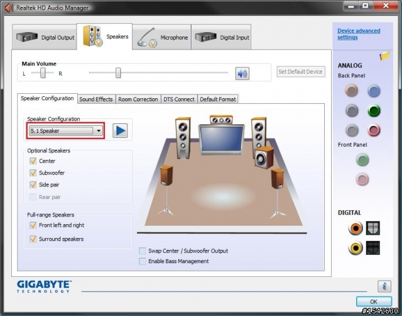Enable Bass Management checkbox
The height and width of the screenshot is (316, 402).
point(143,261)
